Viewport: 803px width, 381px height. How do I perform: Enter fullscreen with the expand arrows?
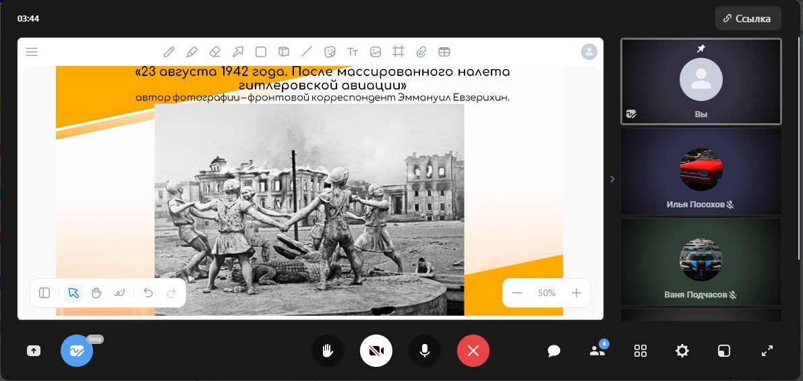point(767,351)
